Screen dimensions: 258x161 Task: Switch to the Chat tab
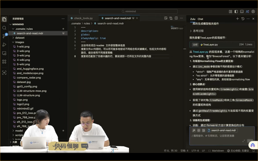(x=200, y=19)
